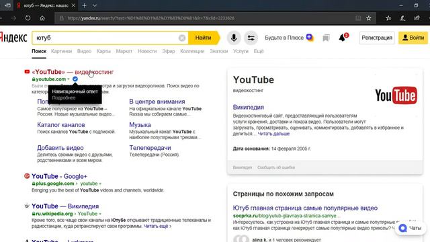The width and height of the screenshot is (430, 242).
Task: Click Будьте в Плюсе link
Action: [x=284, y=38]
